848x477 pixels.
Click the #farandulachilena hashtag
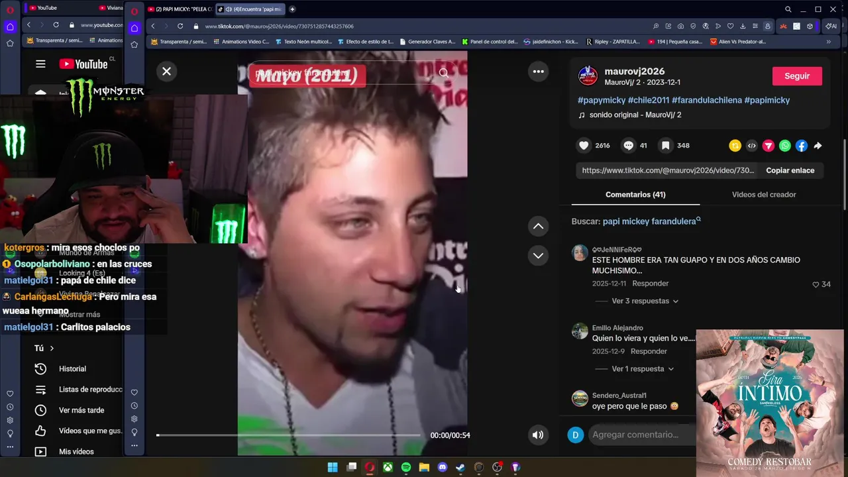pyautogui.click(x=706, y=100)
